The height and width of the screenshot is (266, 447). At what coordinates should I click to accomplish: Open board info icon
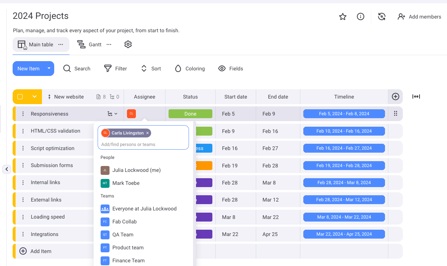click(x=360, y=17)
